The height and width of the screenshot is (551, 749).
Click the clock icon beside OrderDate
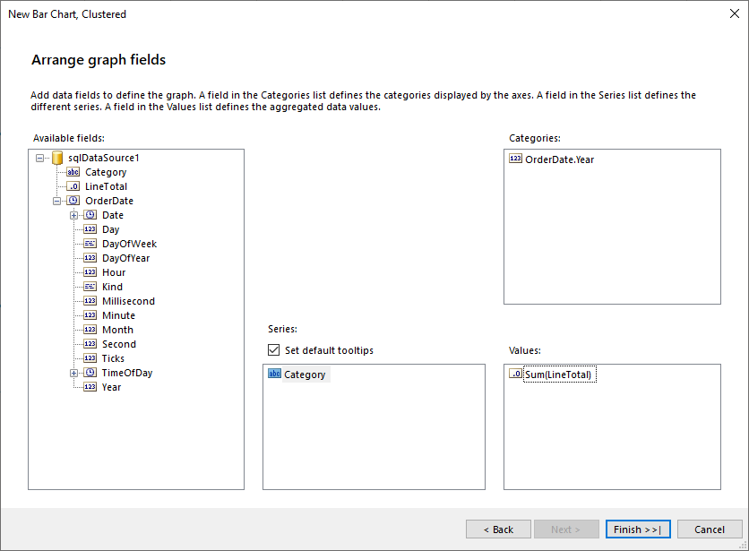tap(73, 201)
